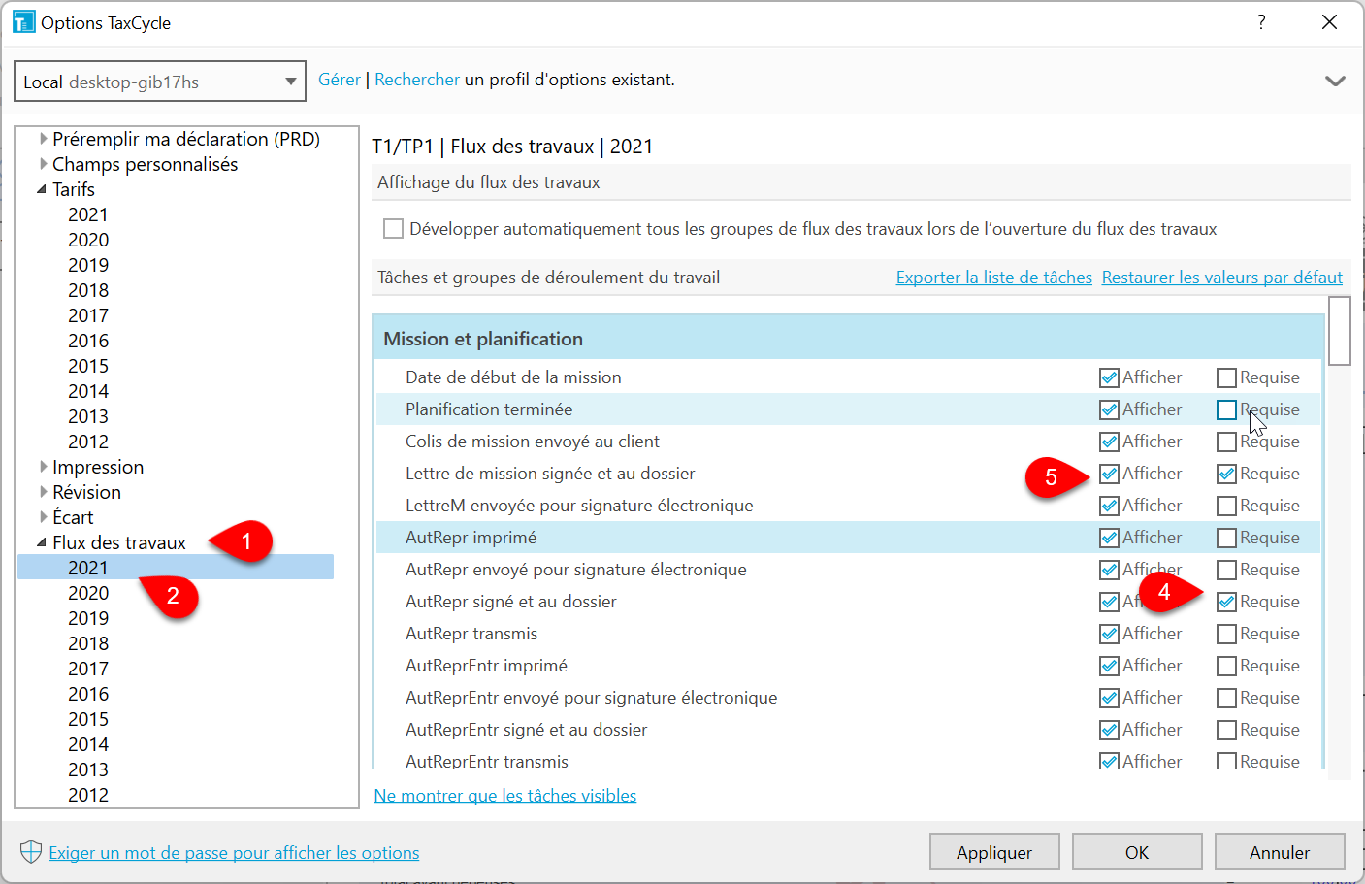Click Exiger un mot de passe link
Screen dimensions: 1365x884
click(234, 853)
